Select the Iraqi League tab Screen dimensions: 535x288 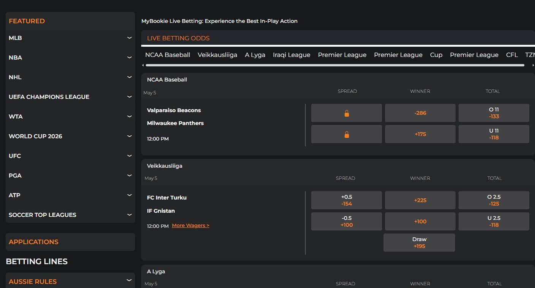point(291,55)
